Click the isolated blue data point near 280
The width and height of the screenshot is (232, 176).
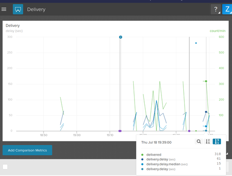(196, 43)
